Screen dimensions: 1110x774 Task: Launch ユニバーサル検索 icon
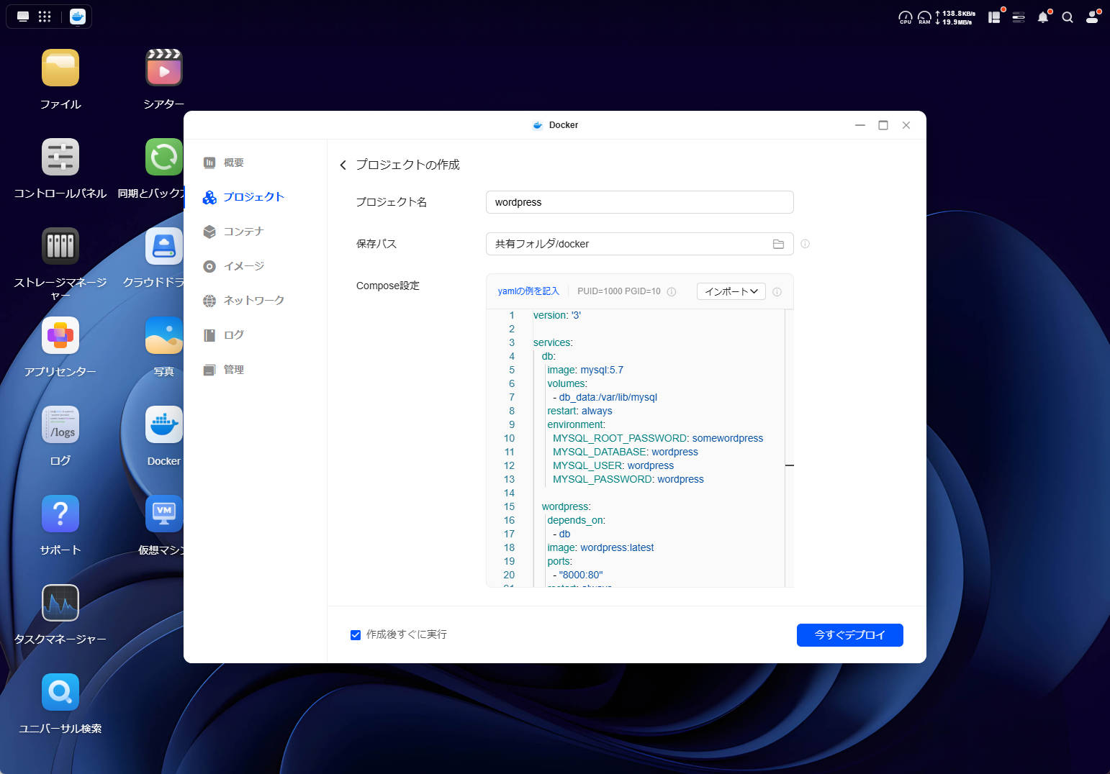(60, 693)
